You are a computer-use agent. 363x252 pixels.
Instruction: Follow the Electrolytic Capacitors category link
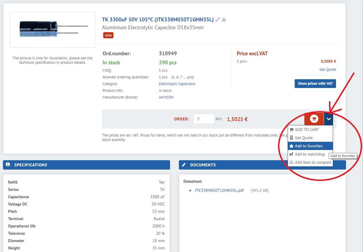click(x=177, y=84)
